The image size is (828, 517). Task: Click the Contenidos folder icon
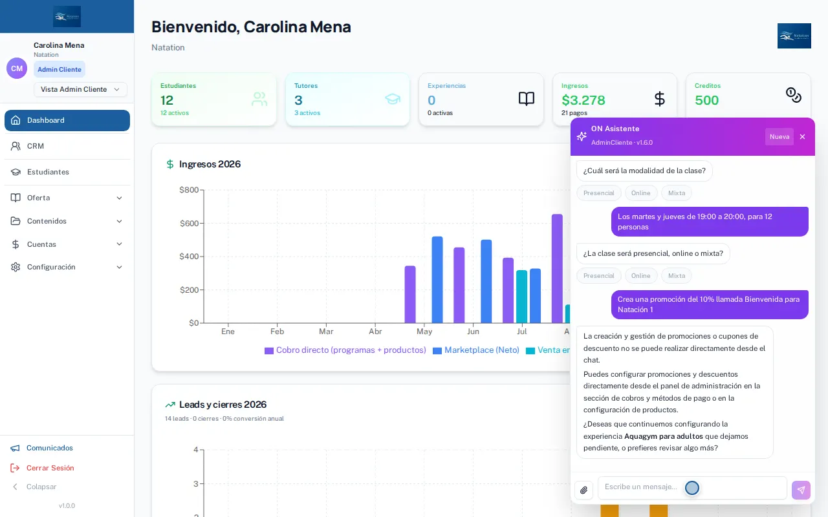[x=16, y=221]
